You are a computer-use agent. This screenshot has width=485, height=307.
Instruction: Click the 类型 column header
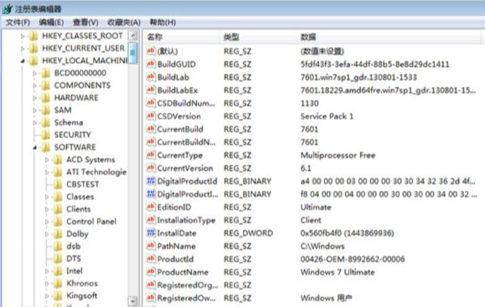258,37
